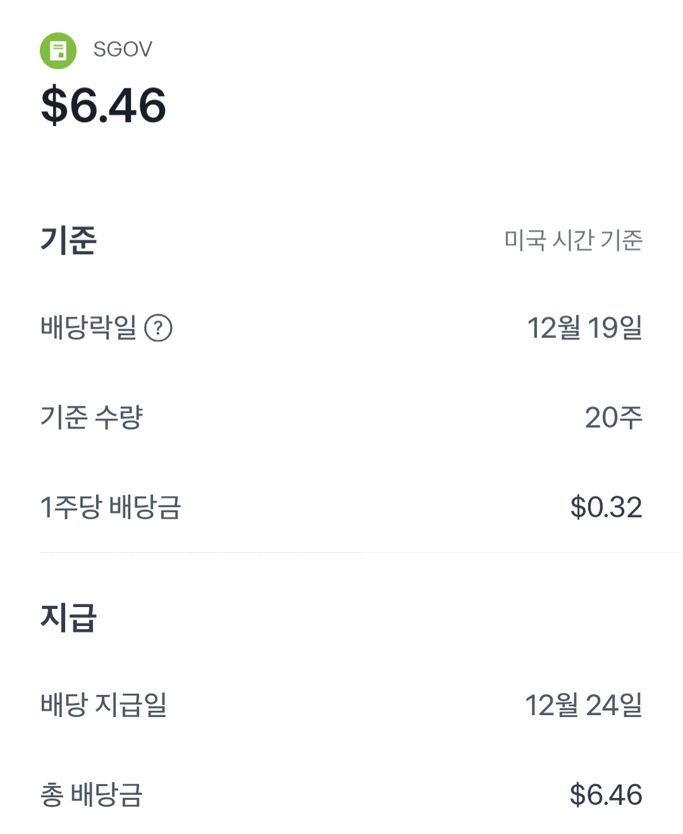
Task: Click the 총 배당금 label
Action: coord(92,795)
